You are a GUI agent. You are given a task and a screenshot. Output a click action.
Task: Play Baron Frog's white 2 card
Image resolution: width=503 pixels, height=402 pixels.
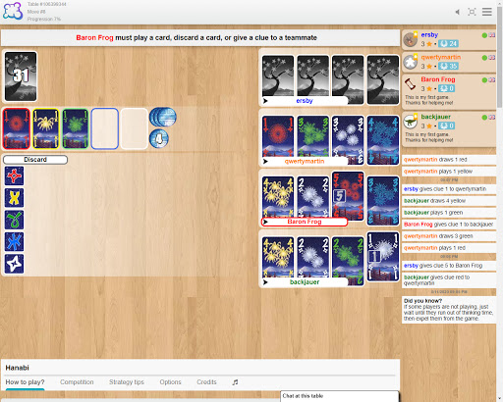click(312, 197)
